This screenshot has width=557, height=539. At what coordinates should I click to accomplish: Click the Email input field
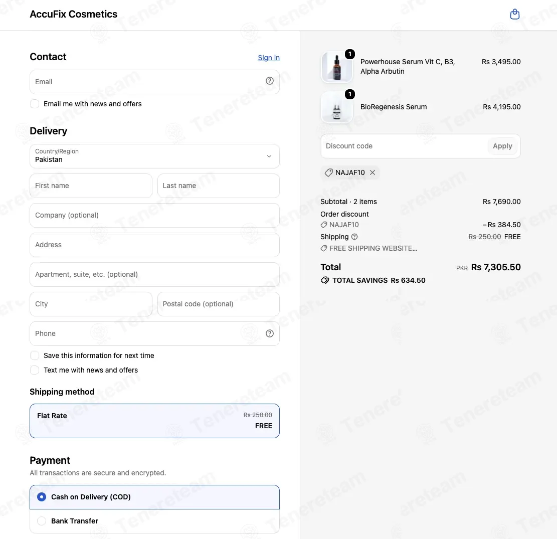(154, 82)
